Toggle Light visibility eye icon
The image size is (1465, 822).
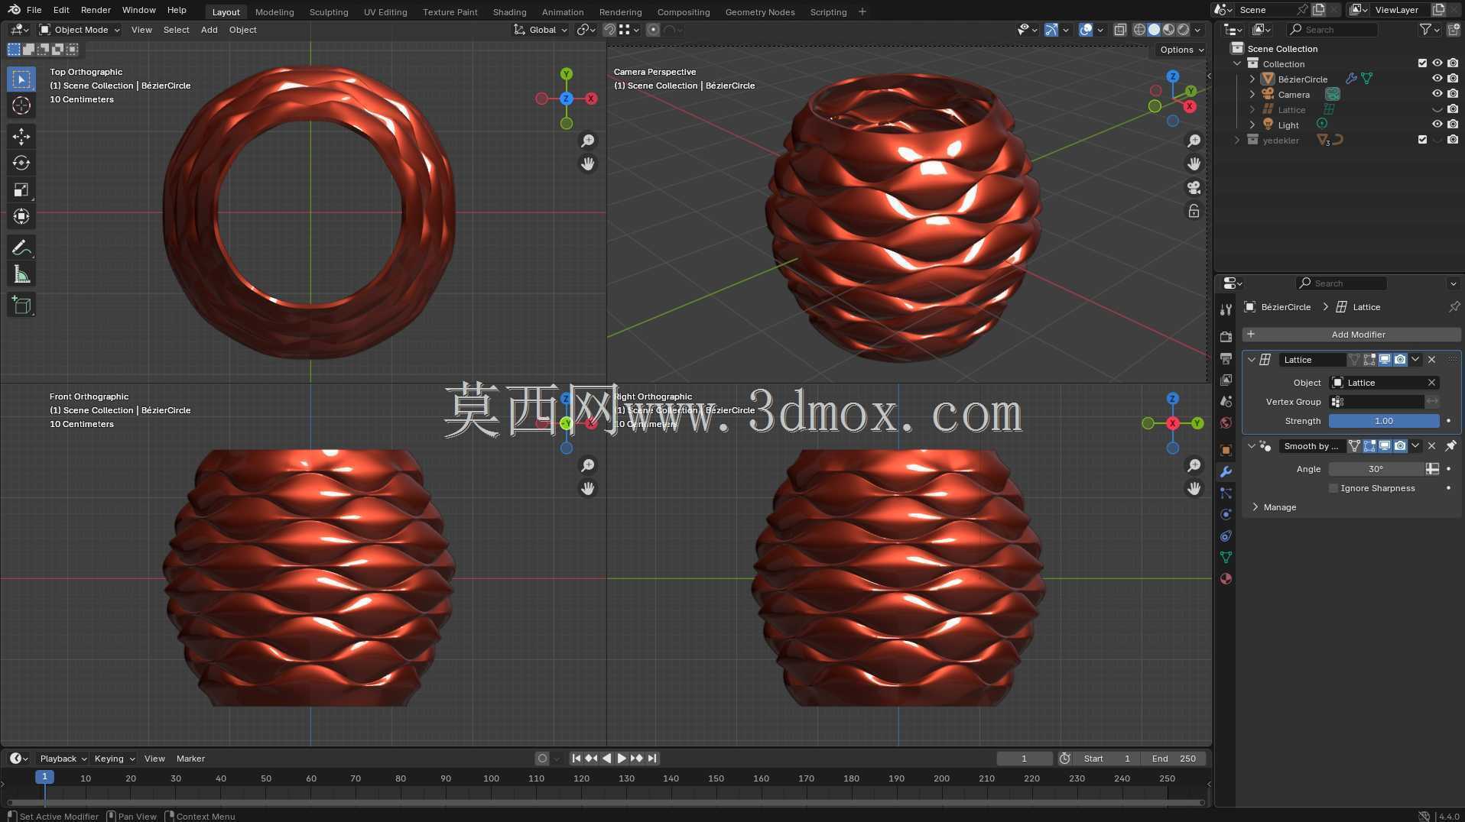click(x=1437, y=125)
